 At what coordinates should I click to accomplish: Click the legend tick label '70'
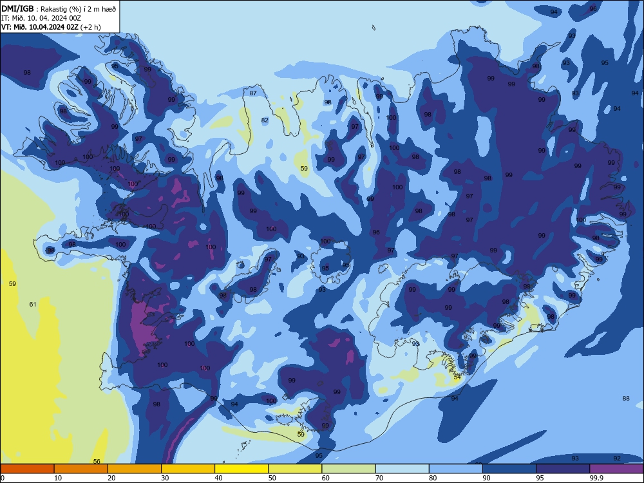[379, 478]
